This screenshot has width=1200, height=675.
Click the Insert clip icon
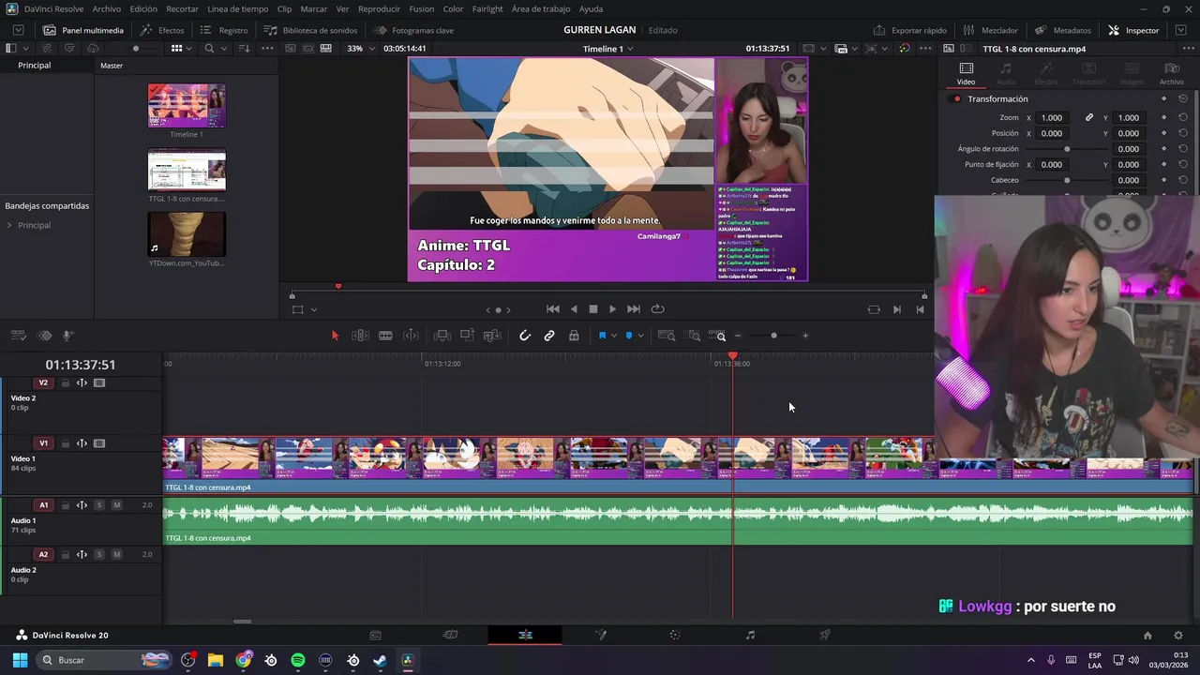tap(442, 336)
